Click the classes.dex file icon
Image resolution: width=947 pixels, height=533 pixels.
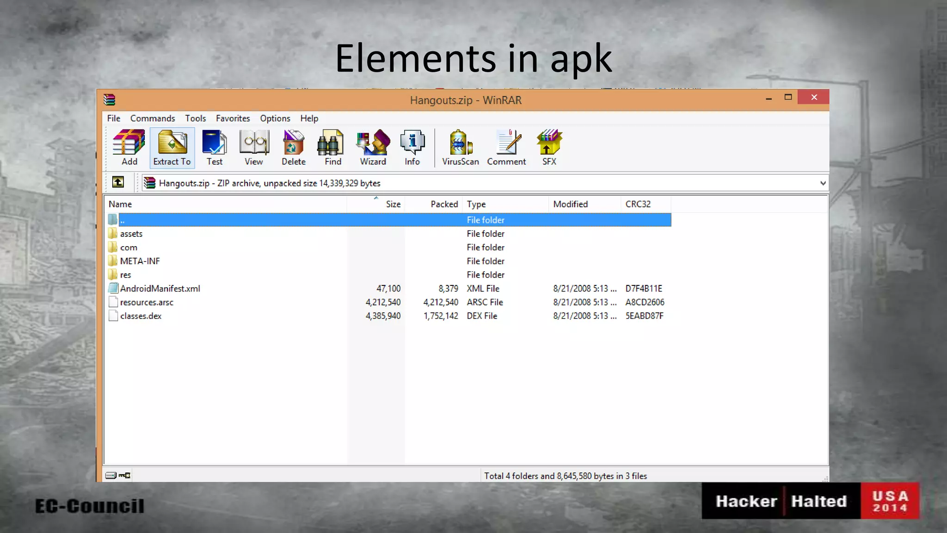113,316
